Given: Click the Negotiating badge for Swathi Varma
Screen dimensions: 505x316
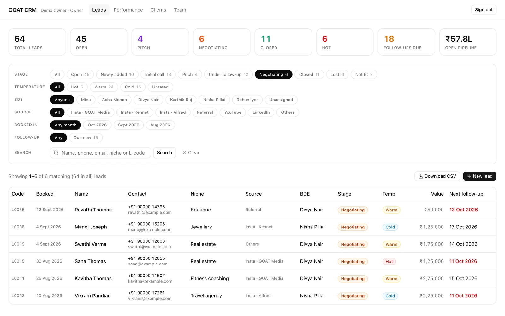Looking at the screenshot, I should (x=353, y=245).
